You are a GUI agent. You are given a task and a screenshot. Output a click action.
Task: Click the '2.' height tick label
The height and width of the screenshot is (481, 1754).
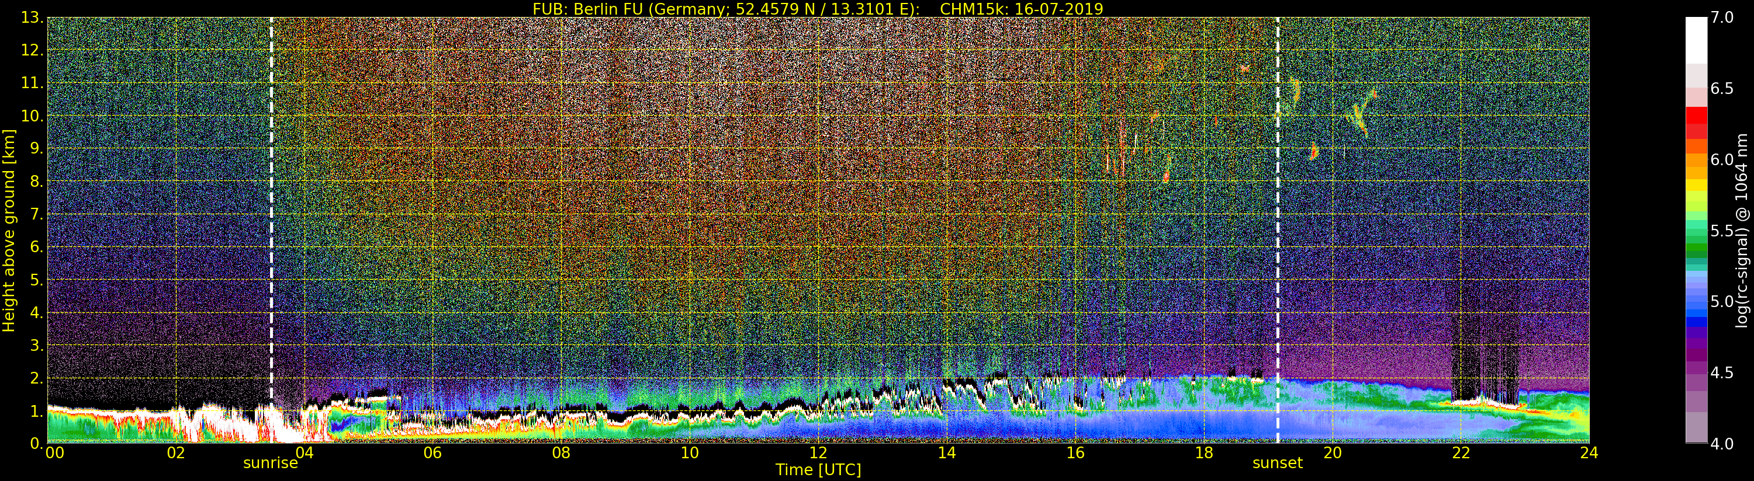click(36, 378)
